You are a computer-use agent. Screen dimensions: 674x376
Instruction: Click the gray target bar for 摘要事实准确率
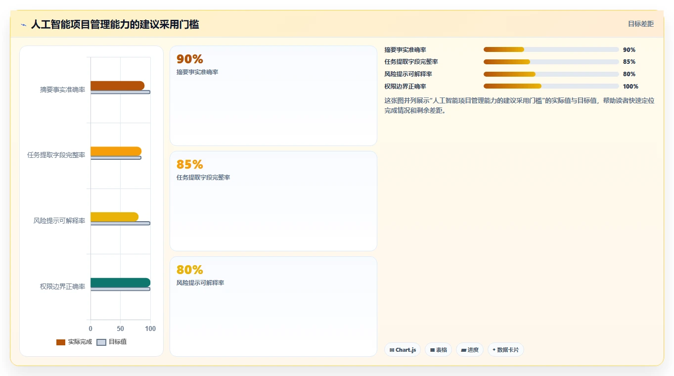(120, 92)
